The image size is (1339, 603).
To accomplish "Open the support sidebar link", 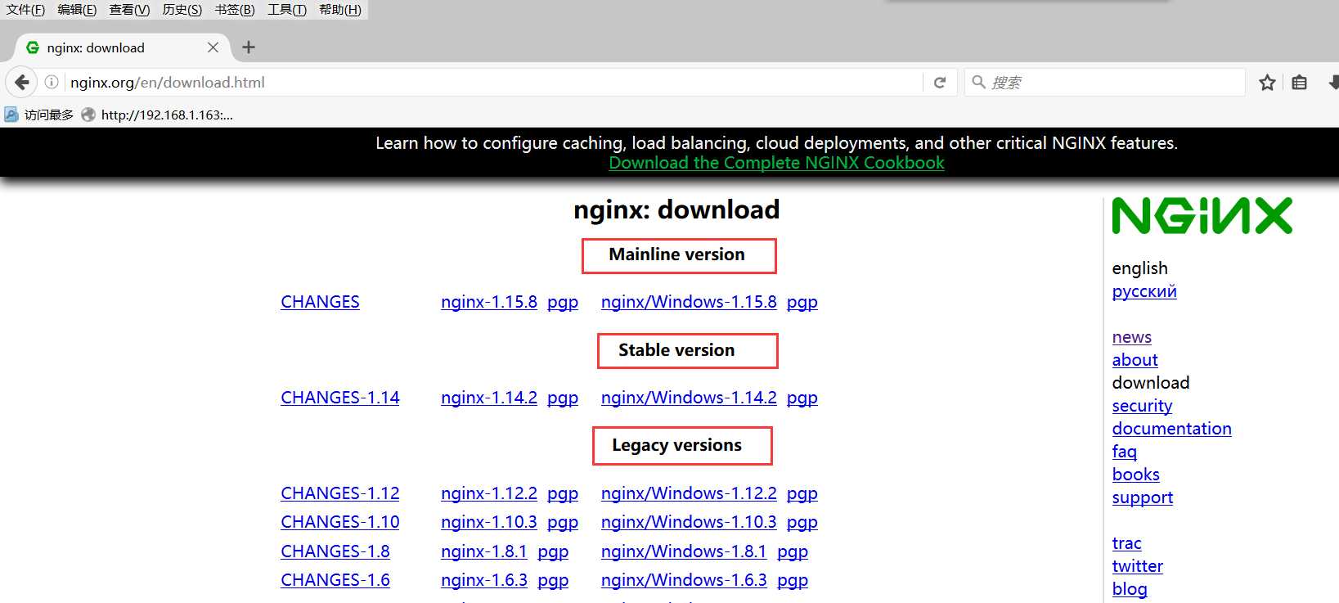I will [x=1143, y=497].
